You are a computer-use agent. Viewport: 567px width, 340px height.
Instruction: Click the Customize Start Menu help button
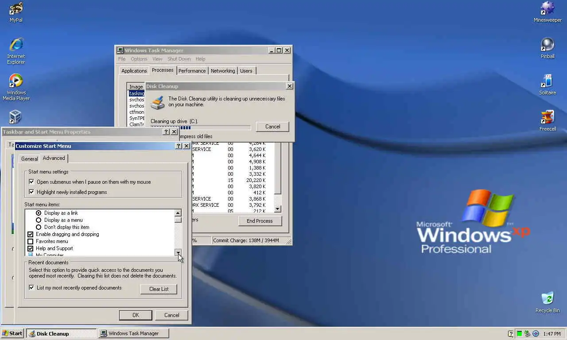[179, 146]
